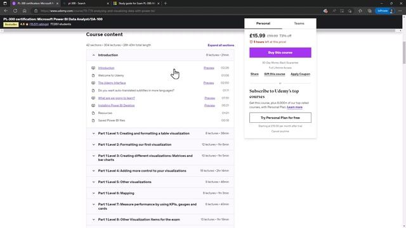The image size is (406, 228).
Task: Collapse the Introduction section chevron
Action: pos(93,55)
